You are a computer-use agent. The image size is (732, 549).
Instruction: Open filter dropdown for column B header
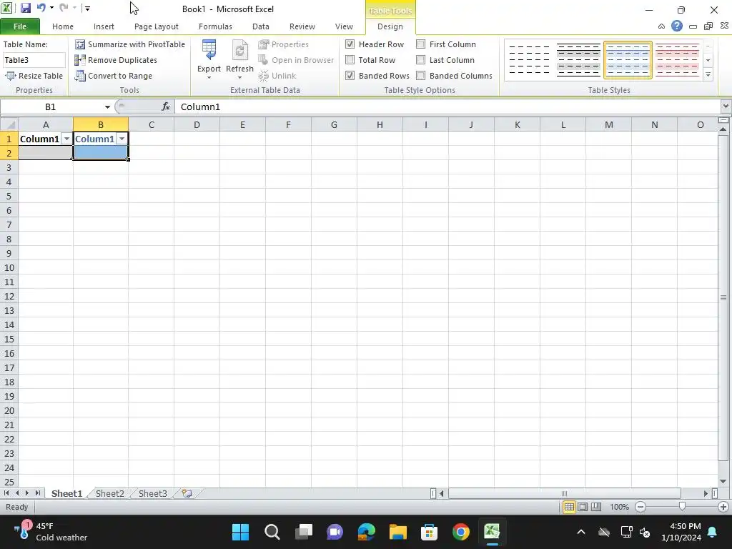click(122, 139)
